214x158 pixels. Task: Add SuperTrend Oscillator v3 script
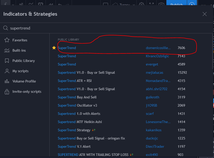click(77, 105)
